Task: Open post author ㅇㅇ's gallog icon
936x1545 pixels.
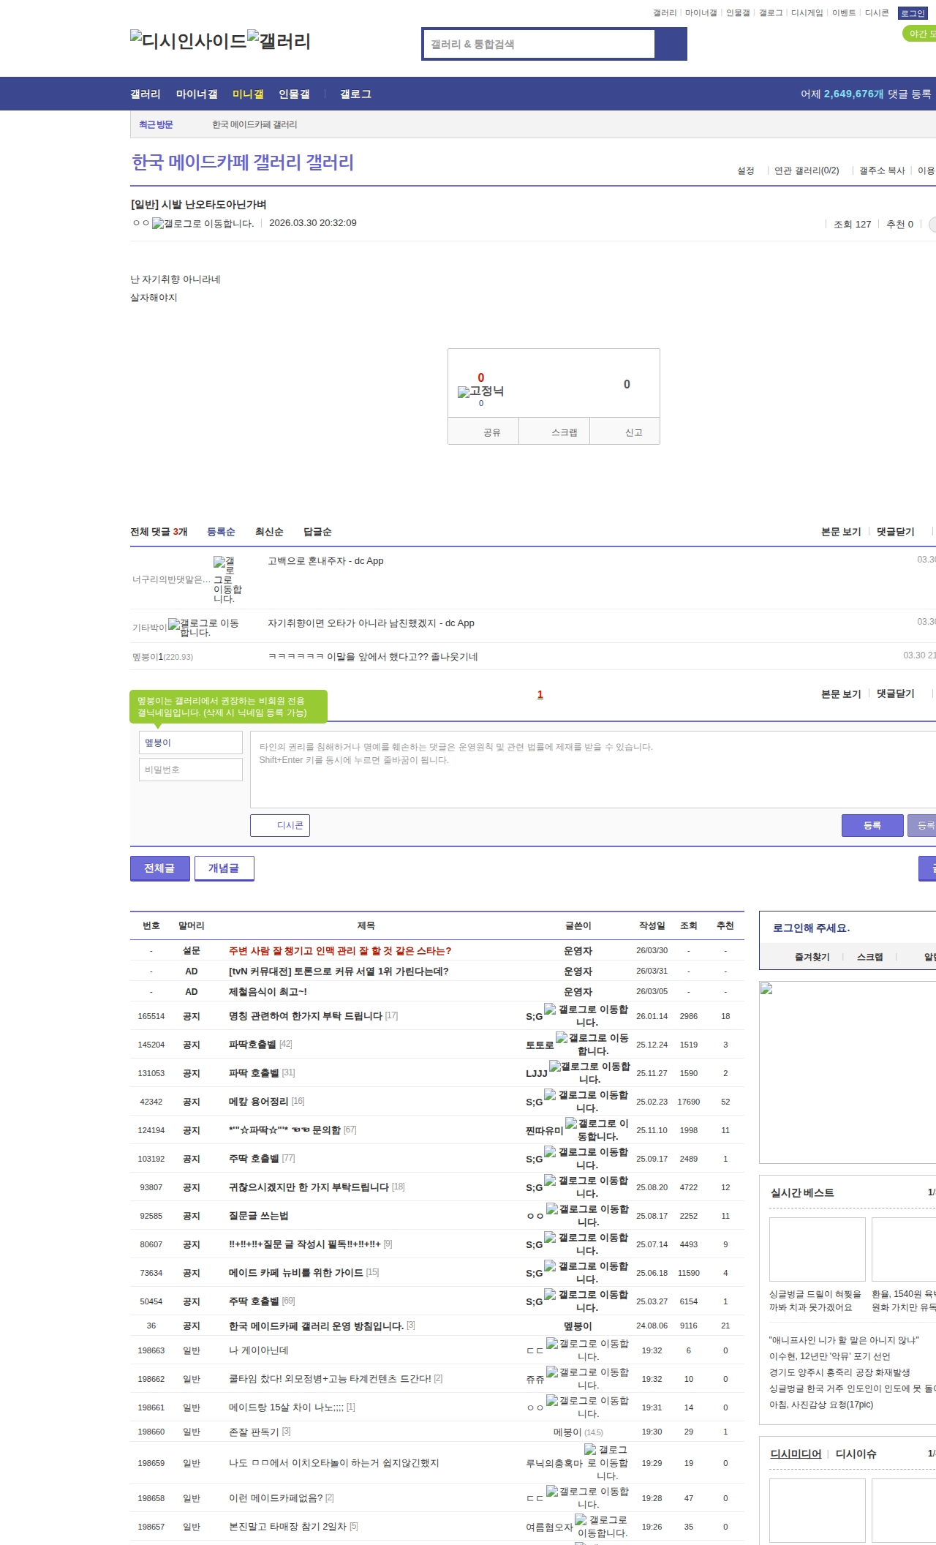Action: pyautogui.click(x=203, y=224)
